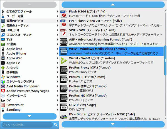The height and width of the screenshot is (129, 167).
Task: Select the 普通のビデオ category
Action: (30, 21)
